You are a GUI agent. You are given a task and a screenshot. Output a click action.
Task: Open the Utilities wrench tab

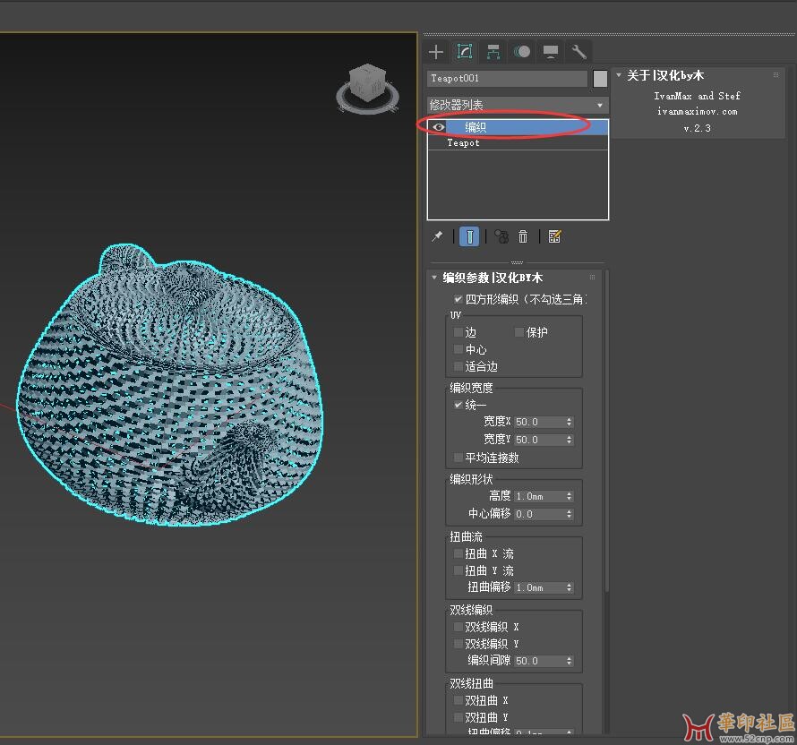tap(578, 52)
